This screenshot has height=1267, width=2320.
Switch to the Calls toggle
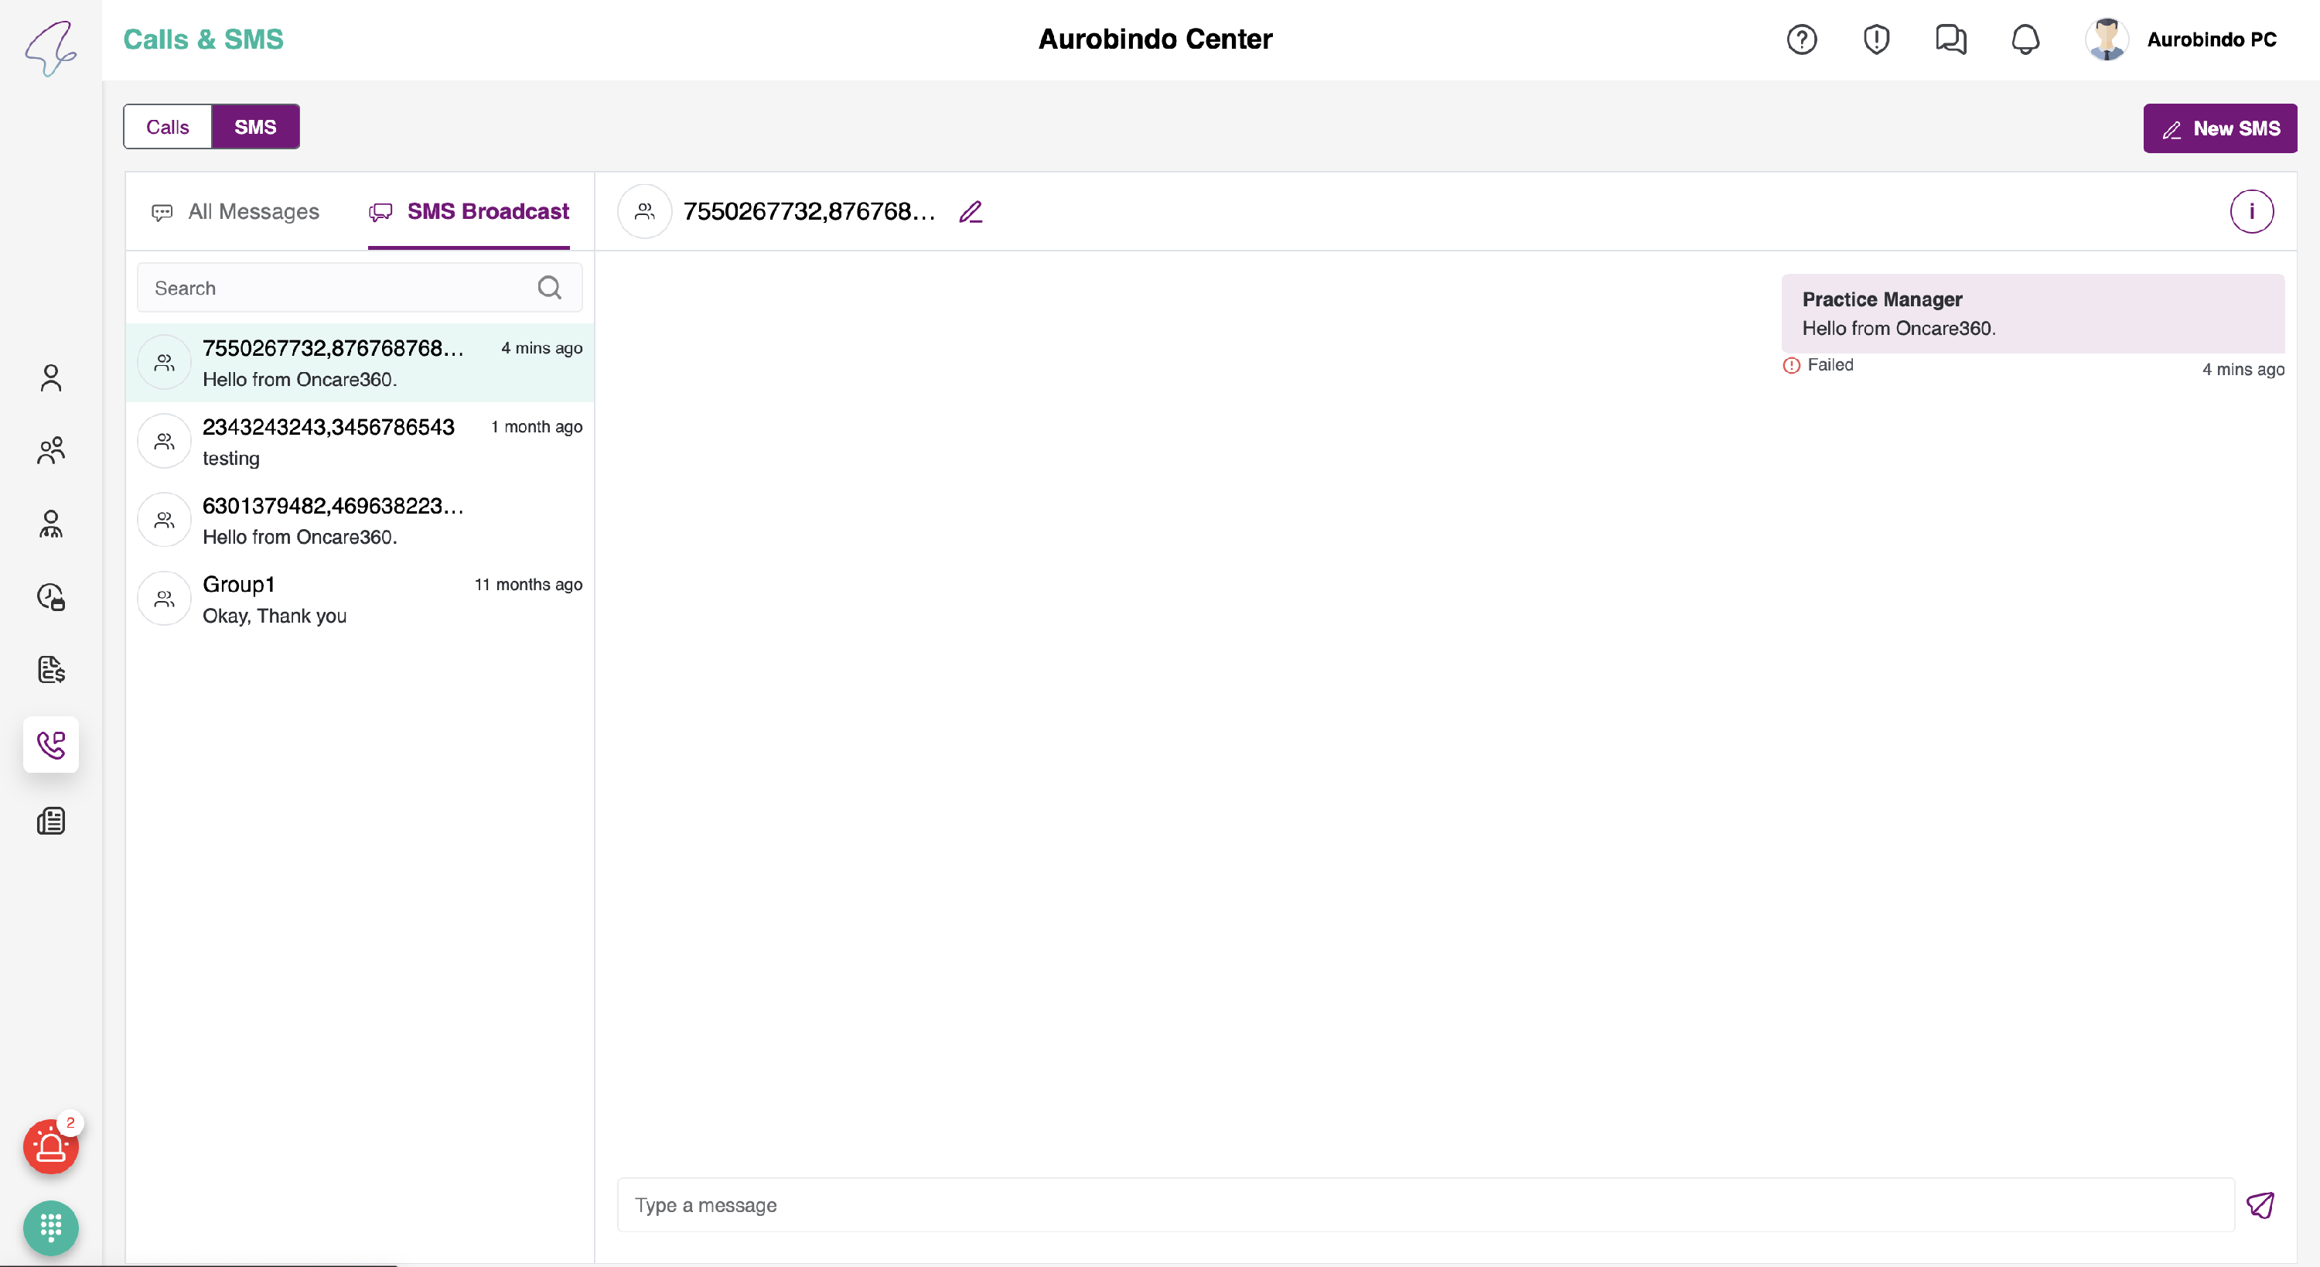168,127
